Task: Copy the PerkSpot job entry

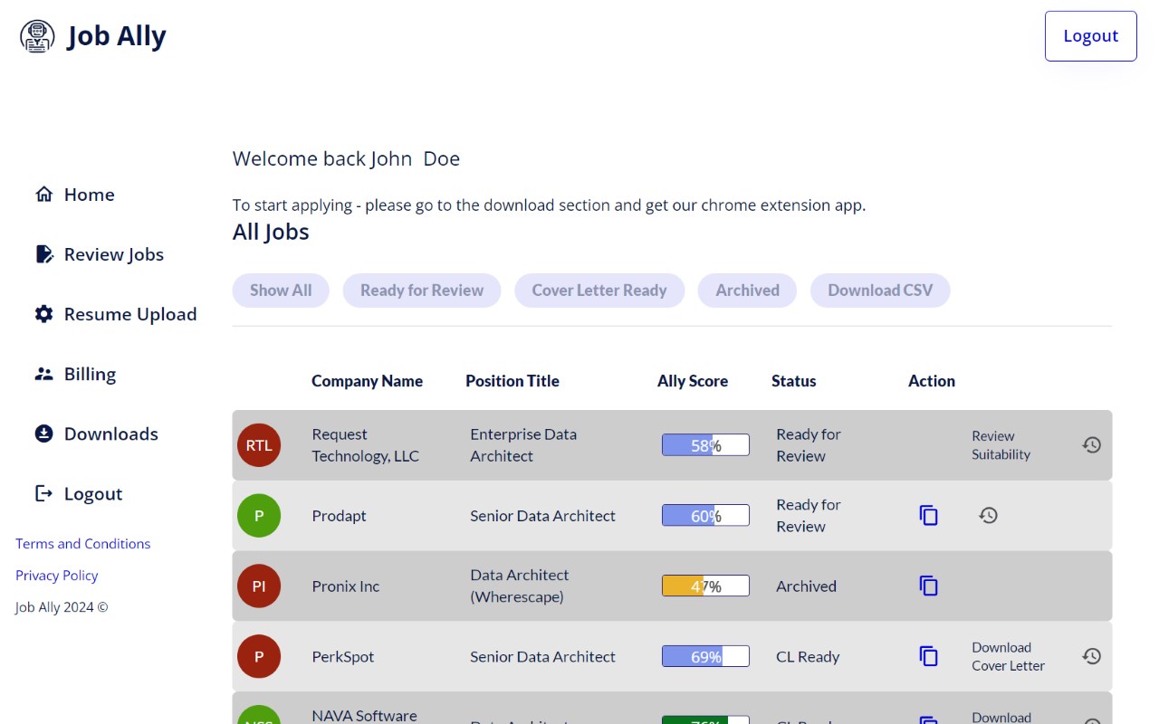Action: point(929,656)
